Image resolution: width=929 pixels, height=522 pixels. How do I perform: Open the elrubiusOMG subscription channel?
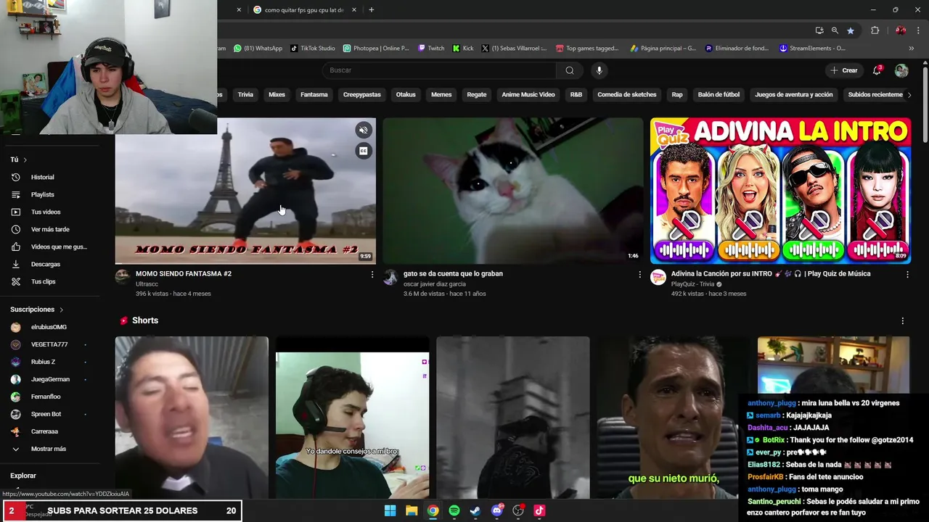pyautogui.click(x=50, y=327)
